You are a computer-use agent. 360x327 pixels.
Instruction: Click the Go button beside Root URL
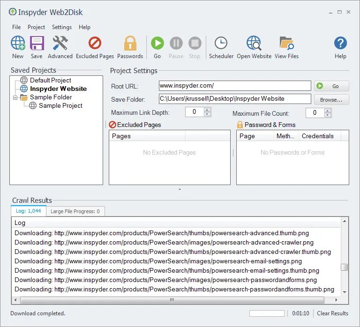click(331, 86)
